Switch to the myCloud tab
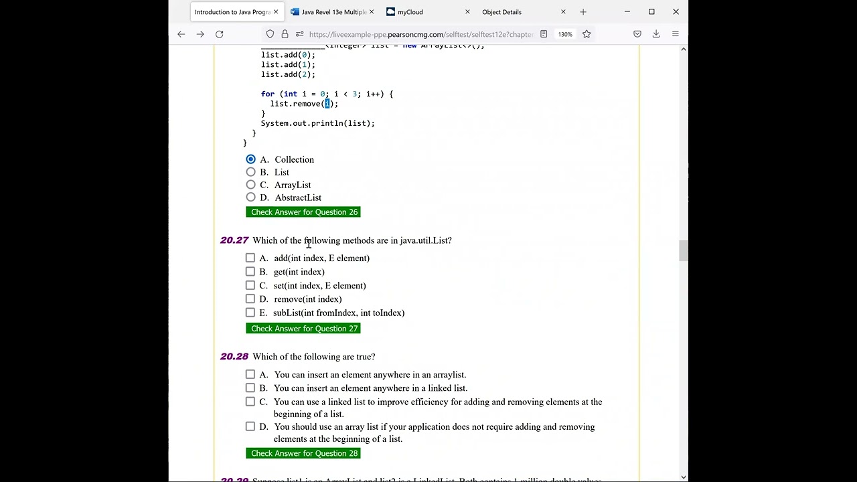Viewport: 857px width, 482px height. point(428,12)
